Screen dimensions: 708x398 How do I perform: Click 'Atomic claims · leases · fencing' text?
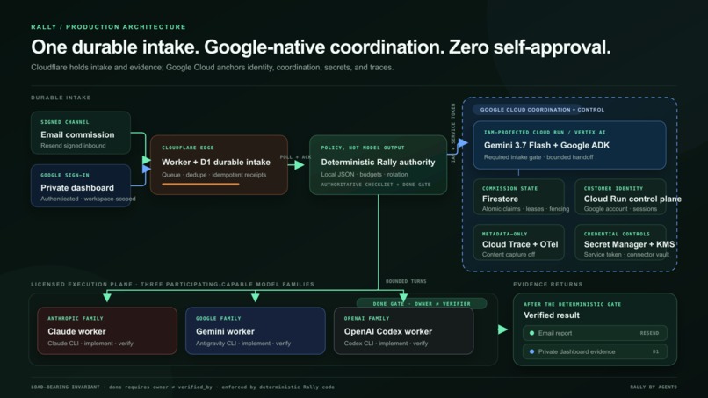pyautogui.click(x=525, y=209)
